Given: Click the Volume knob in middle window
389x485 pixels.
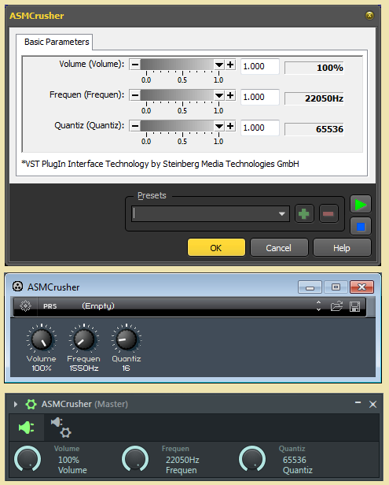Looking at the screenshot, I should [42, 339].
